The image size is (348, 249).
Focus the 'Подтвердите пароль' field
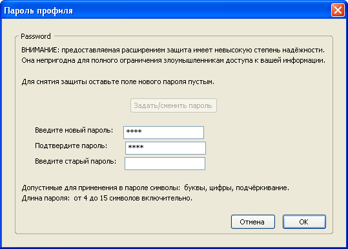165,148
